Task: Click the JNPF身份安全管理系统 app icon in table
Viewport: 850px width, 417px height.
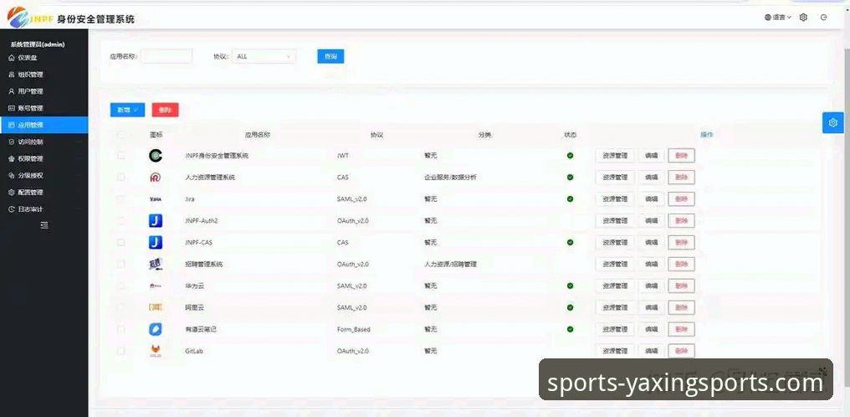Action: pos(156,156)
